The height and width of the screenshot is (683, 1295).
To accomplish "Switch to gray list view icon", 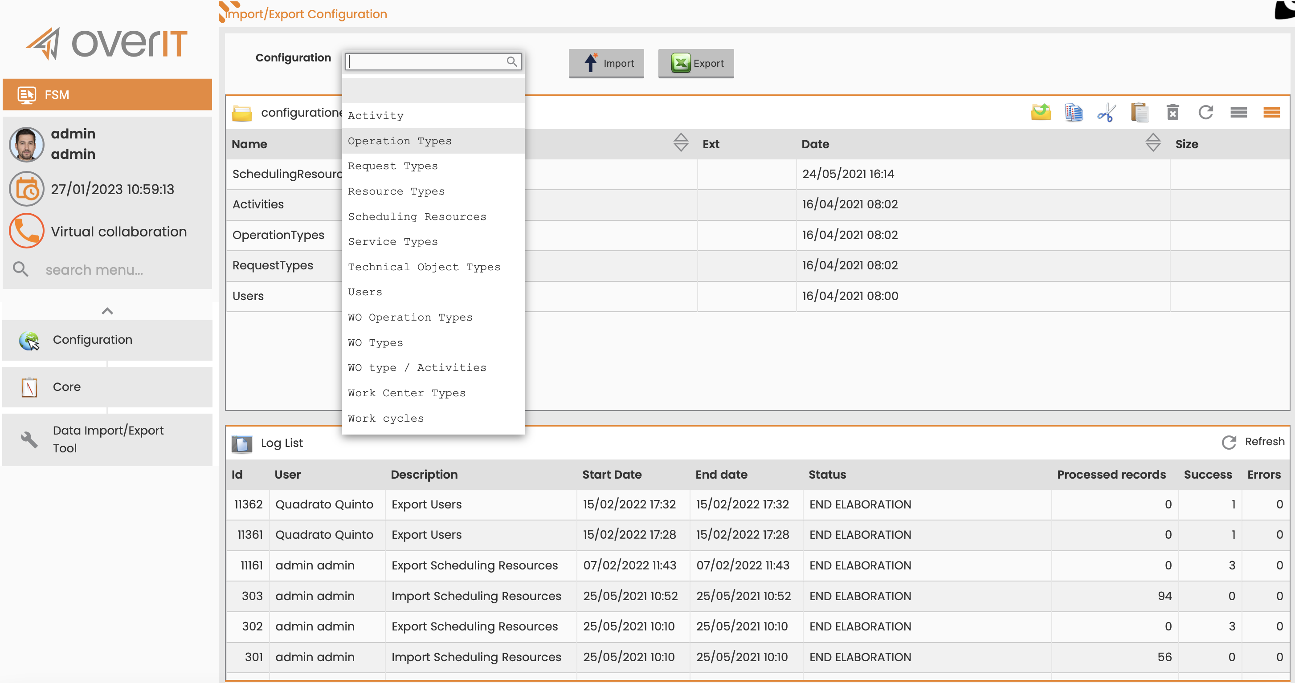I will tap(1239, 112).
